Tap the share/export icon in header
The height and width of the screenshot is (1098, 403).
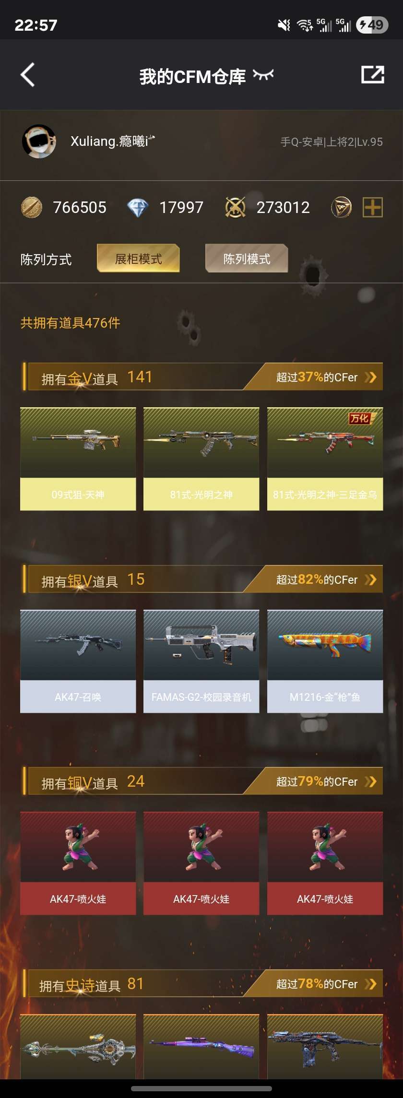click(372, 75)
